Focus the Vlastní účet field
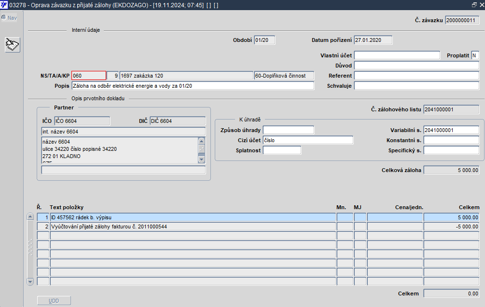This screenshot has height=307, width=485. (397, 55)
